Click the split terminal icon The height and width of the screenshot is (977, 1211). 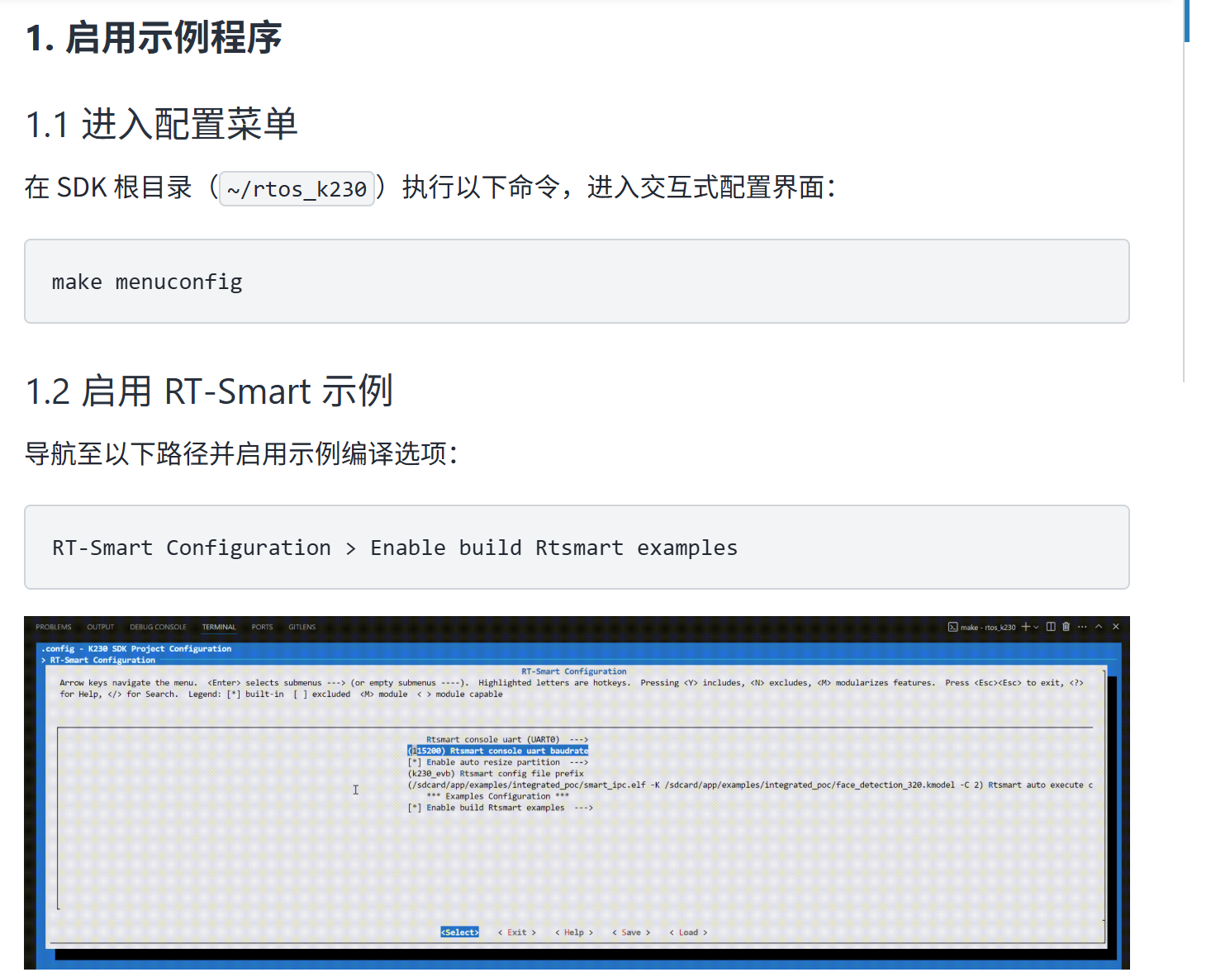1051,627
